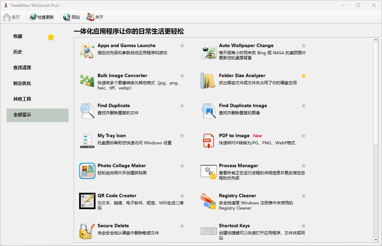
Task: Toggle Photo Collage Maker favorite star
Action: (182, 166)
